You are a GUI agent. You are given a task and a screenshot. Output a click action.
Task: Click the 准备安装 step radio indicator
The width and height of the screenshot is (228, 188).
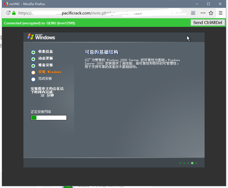pyautogui.click(x=33, y=66)
